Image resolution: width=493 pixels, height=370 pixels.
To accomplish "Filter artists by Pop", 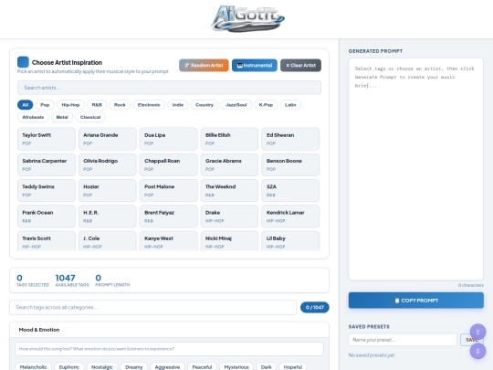I will click(45, 105).
